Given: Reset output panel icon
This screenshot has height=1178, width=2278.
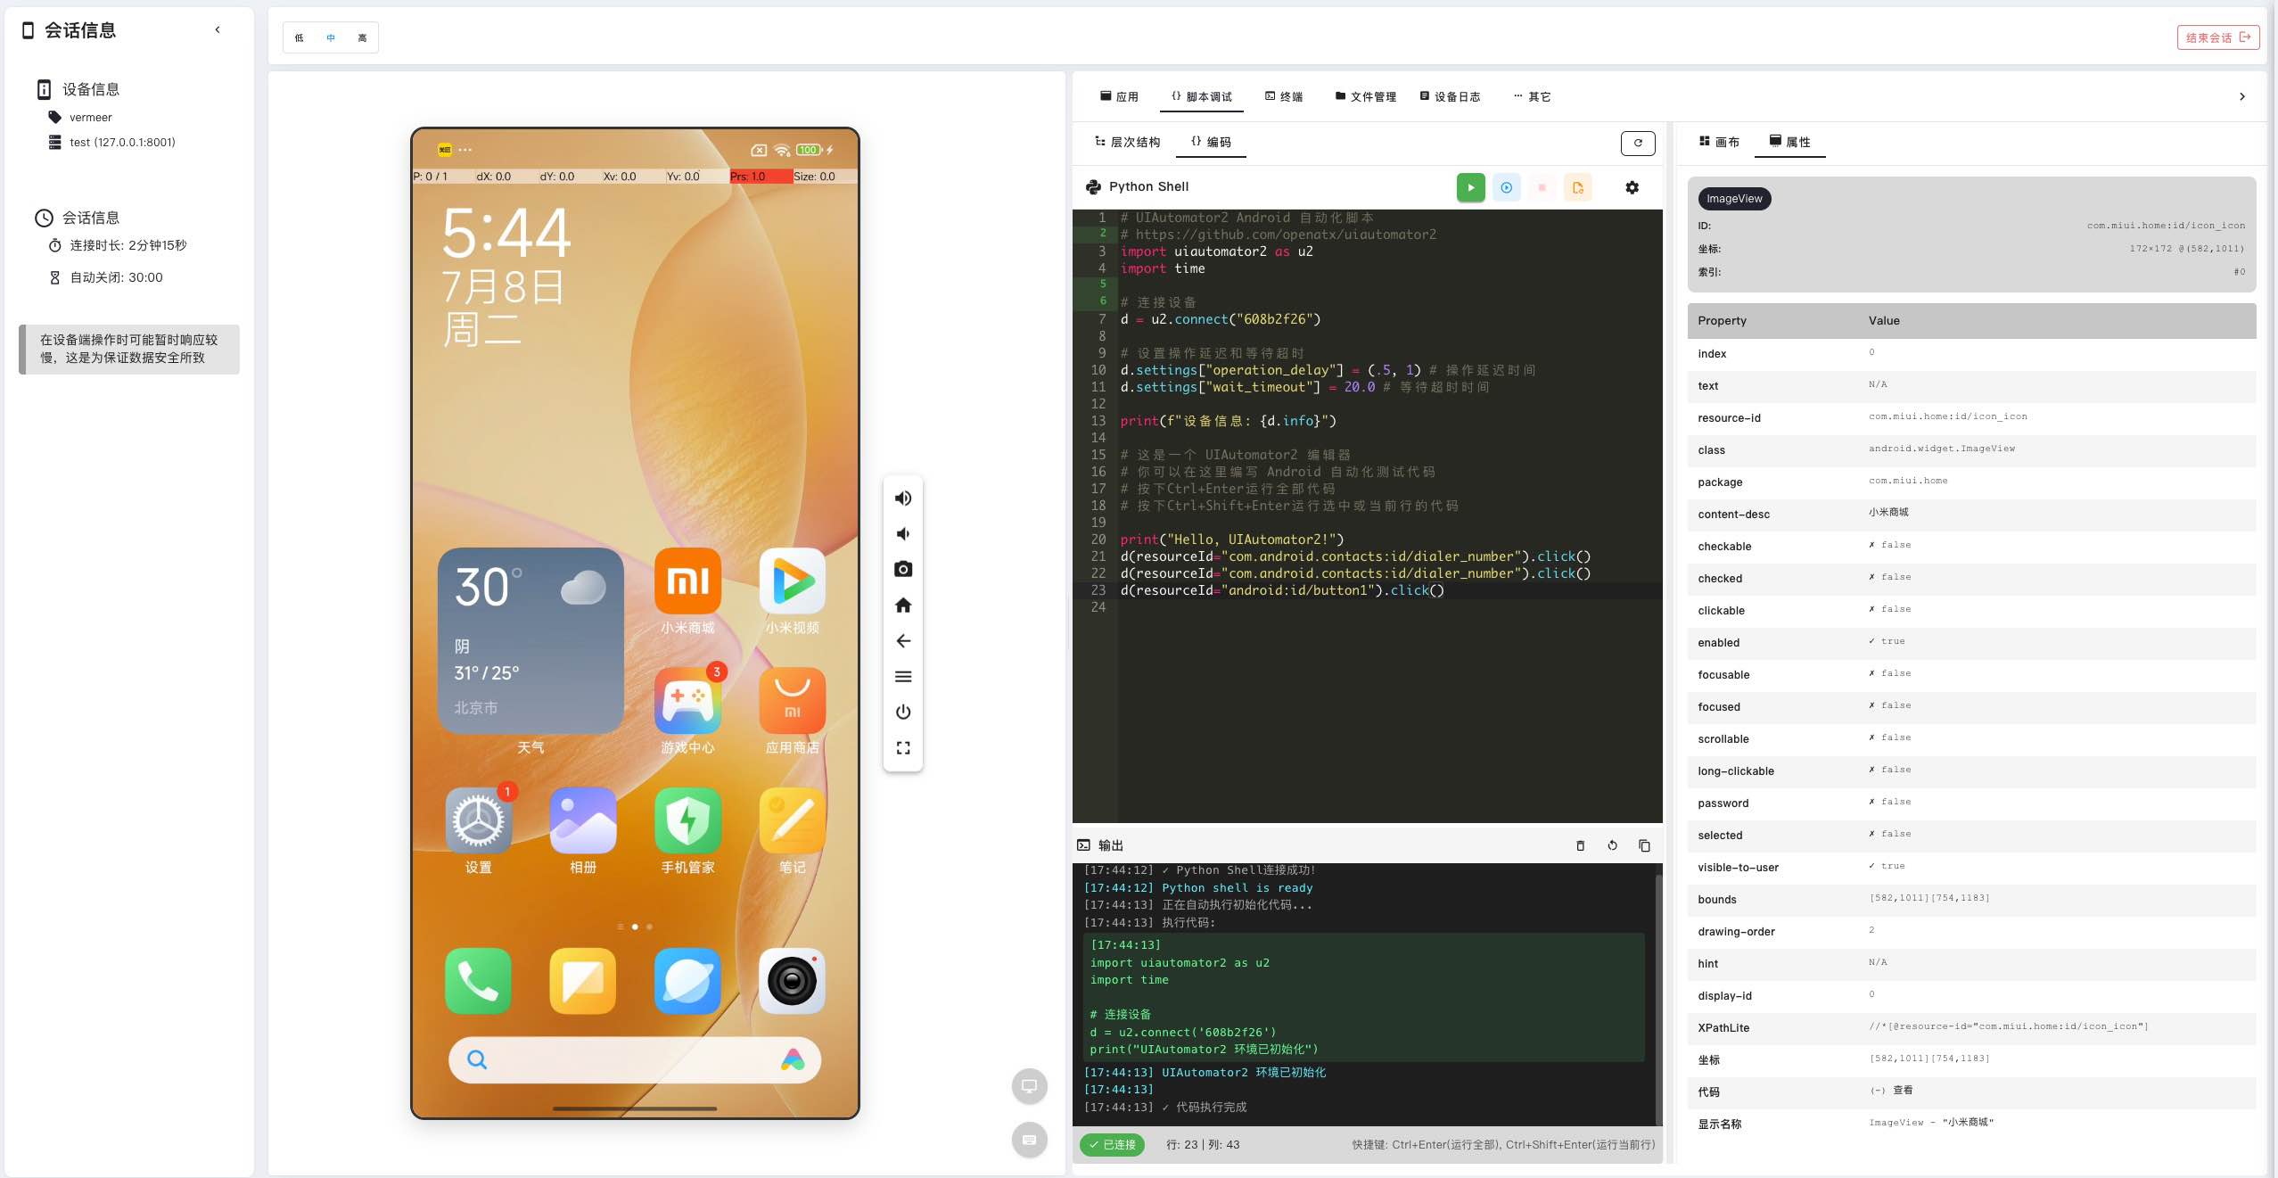Looking at the screenshot, I should [x=1612, y=845].
